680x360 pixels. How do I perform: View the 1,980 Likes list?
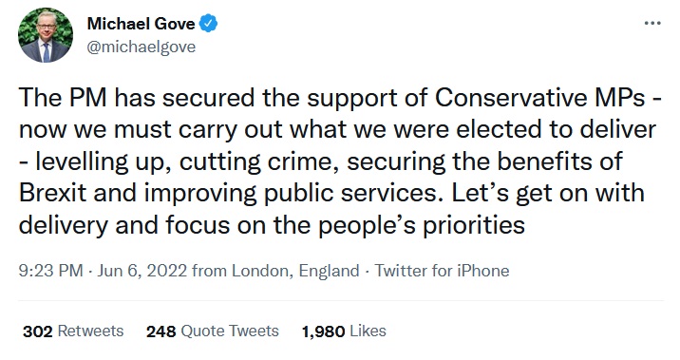(344, 331)
